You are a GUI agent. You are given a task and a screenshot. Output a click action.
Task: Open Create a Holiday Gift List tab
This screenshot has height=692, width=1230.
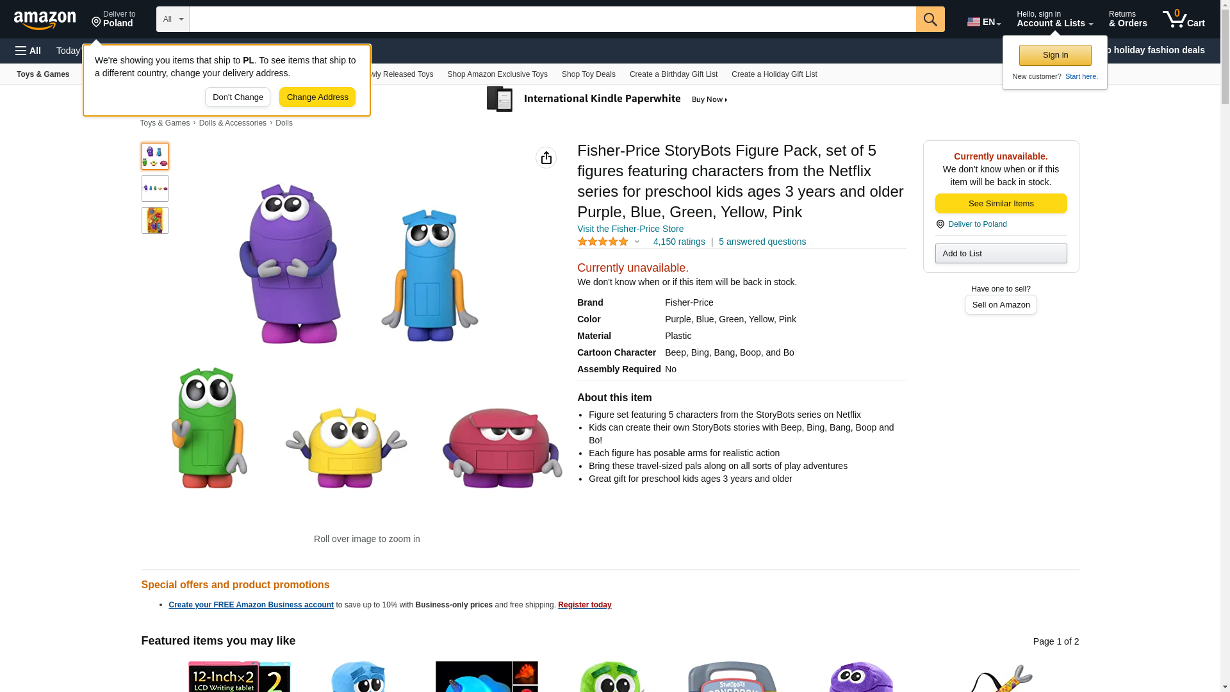[774, 74]
